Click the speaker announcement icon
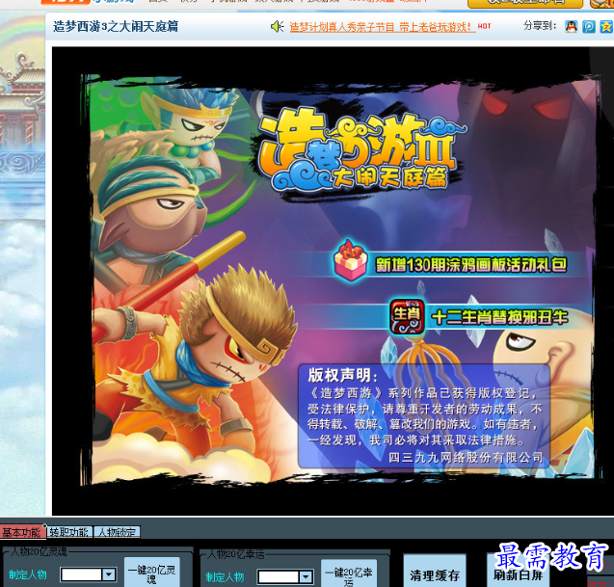This screenshot has height=587, width=614. pyautogui.click(x=278, y=27)
